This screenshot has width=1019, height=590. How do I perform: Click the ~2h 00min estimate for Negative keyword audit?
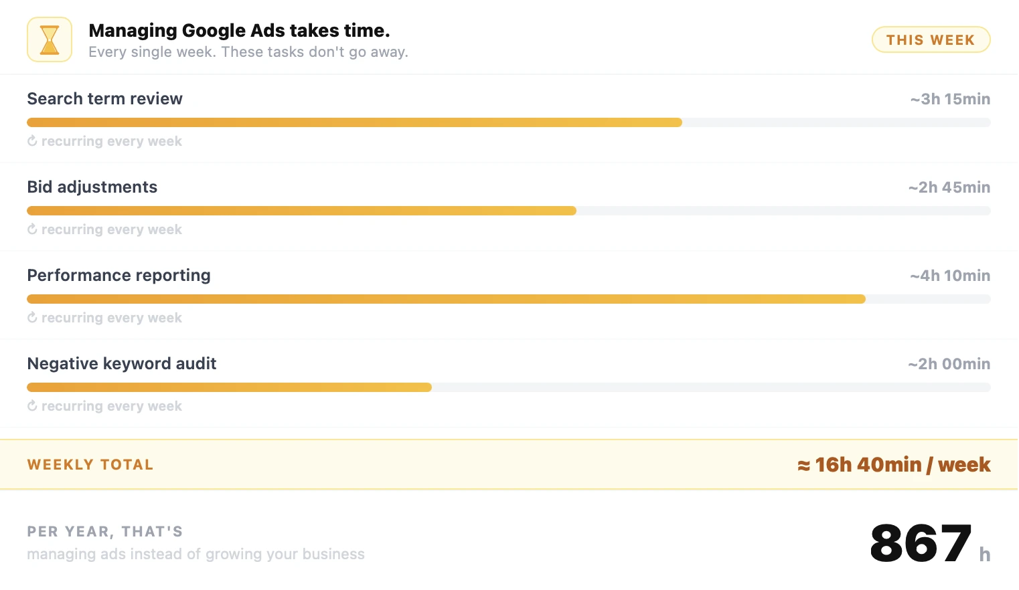tap(949, 363)
